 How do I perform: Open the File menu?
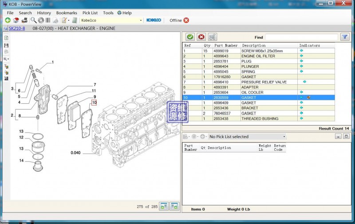(10, 13)
